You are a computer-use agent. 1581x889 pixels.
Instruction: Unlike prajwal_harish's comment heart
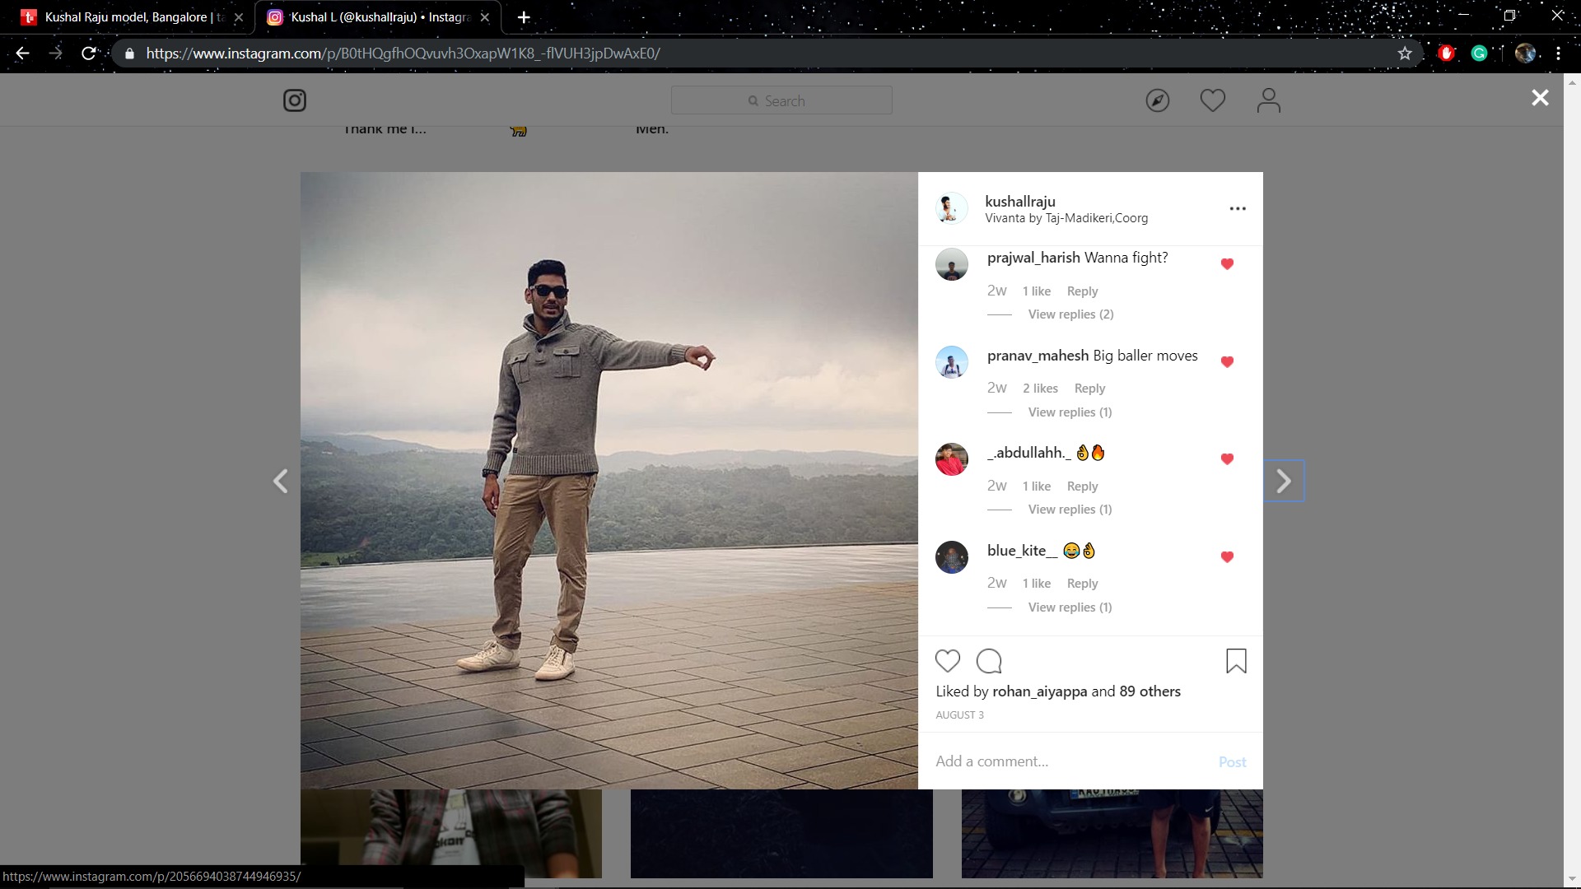[1227, 264]
